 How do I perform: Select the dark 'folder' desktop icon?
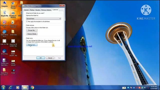coord(13,71)
